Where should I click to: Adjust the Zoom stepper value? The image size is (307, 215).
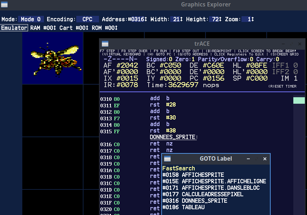248,19
